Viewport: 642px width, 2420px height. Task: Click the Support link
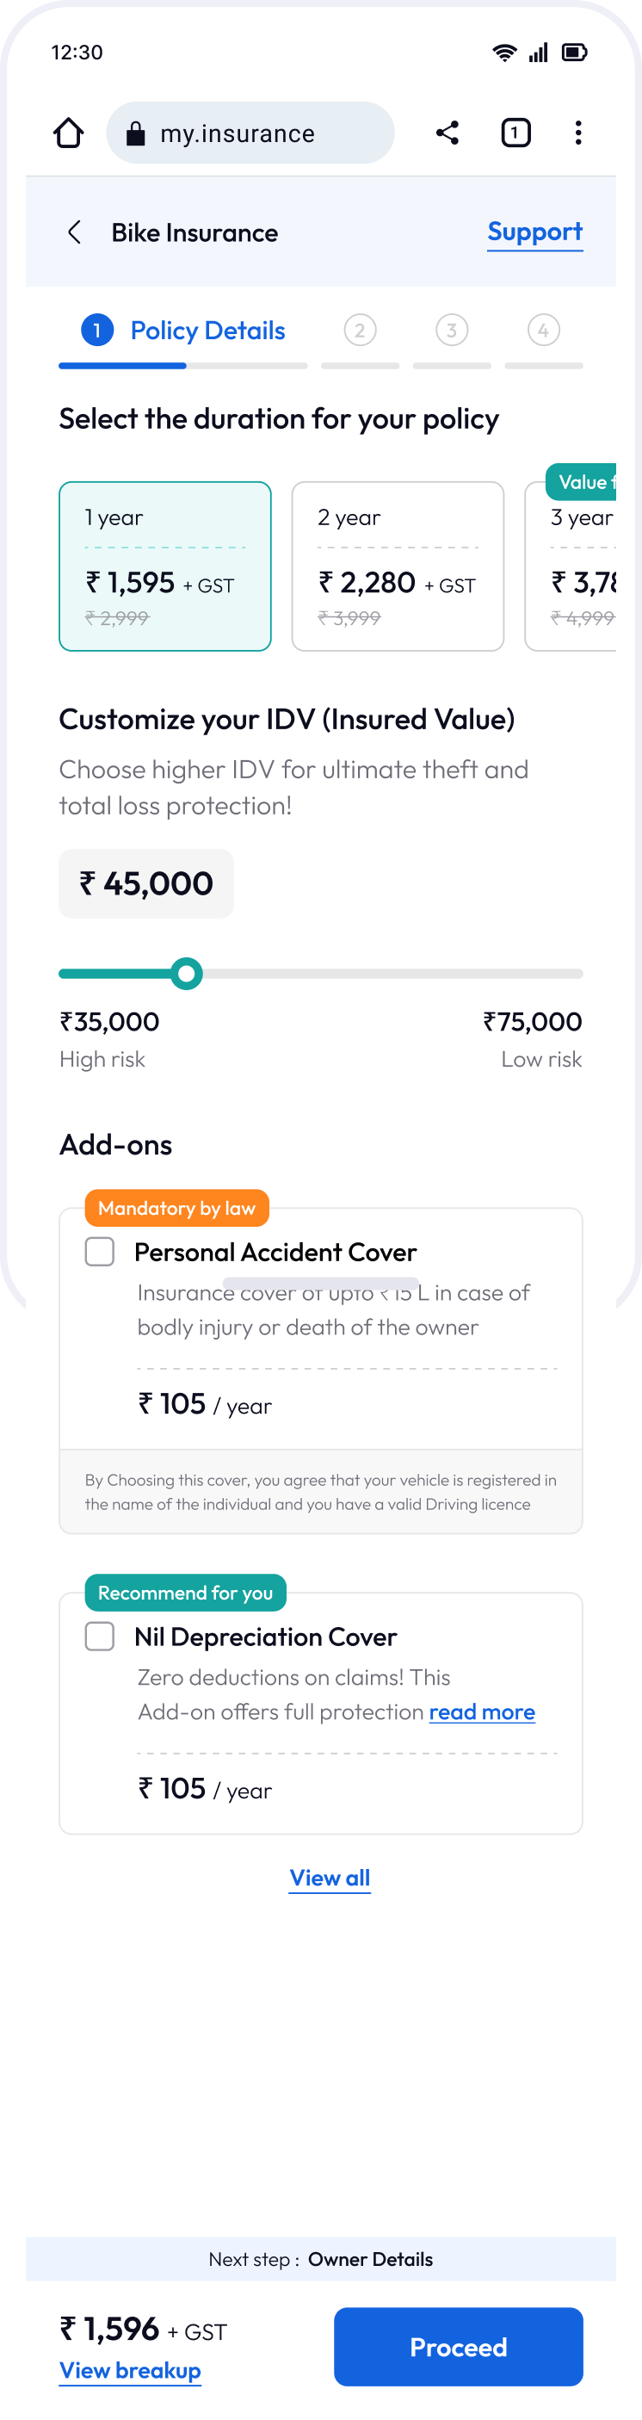(x=535, y=232)
